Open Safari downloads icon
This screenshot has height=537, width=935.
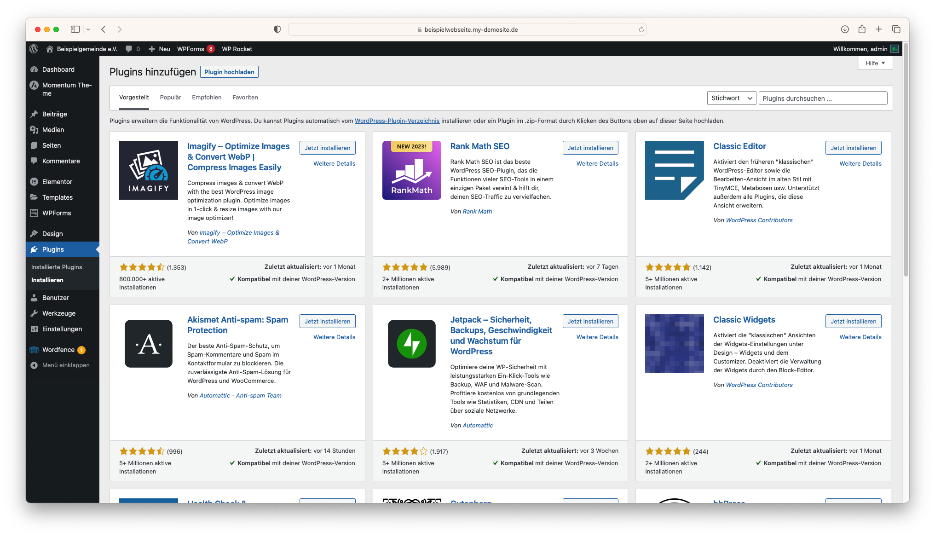(845, 29)
